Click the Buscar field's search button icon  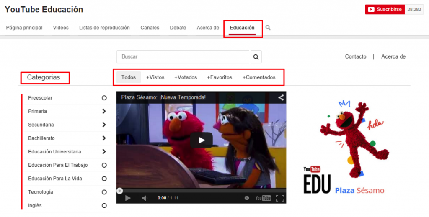click(x=256, y=57)
